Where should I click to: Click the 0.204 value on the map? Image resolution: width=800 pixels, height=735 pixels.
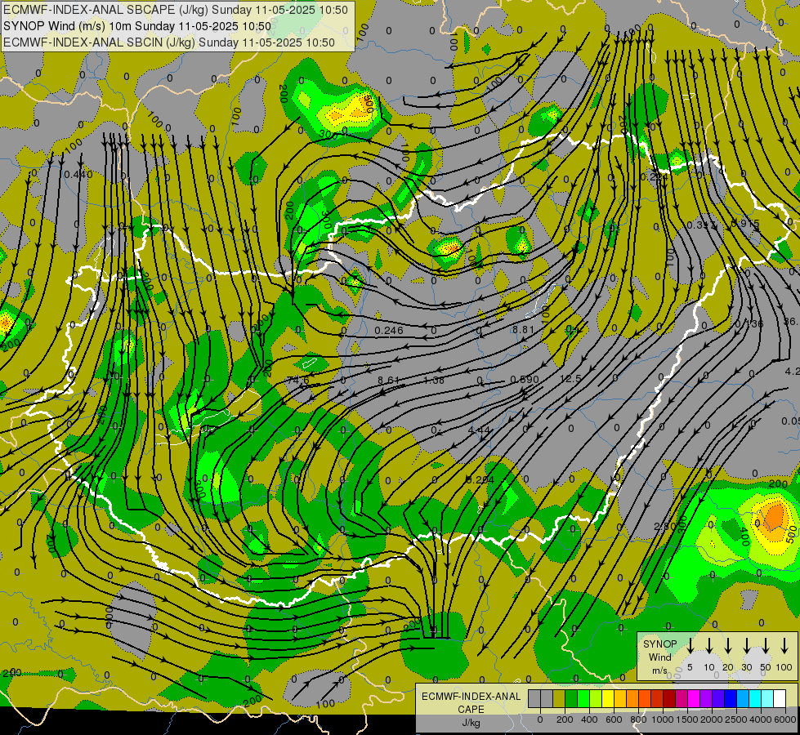[480, 479]
